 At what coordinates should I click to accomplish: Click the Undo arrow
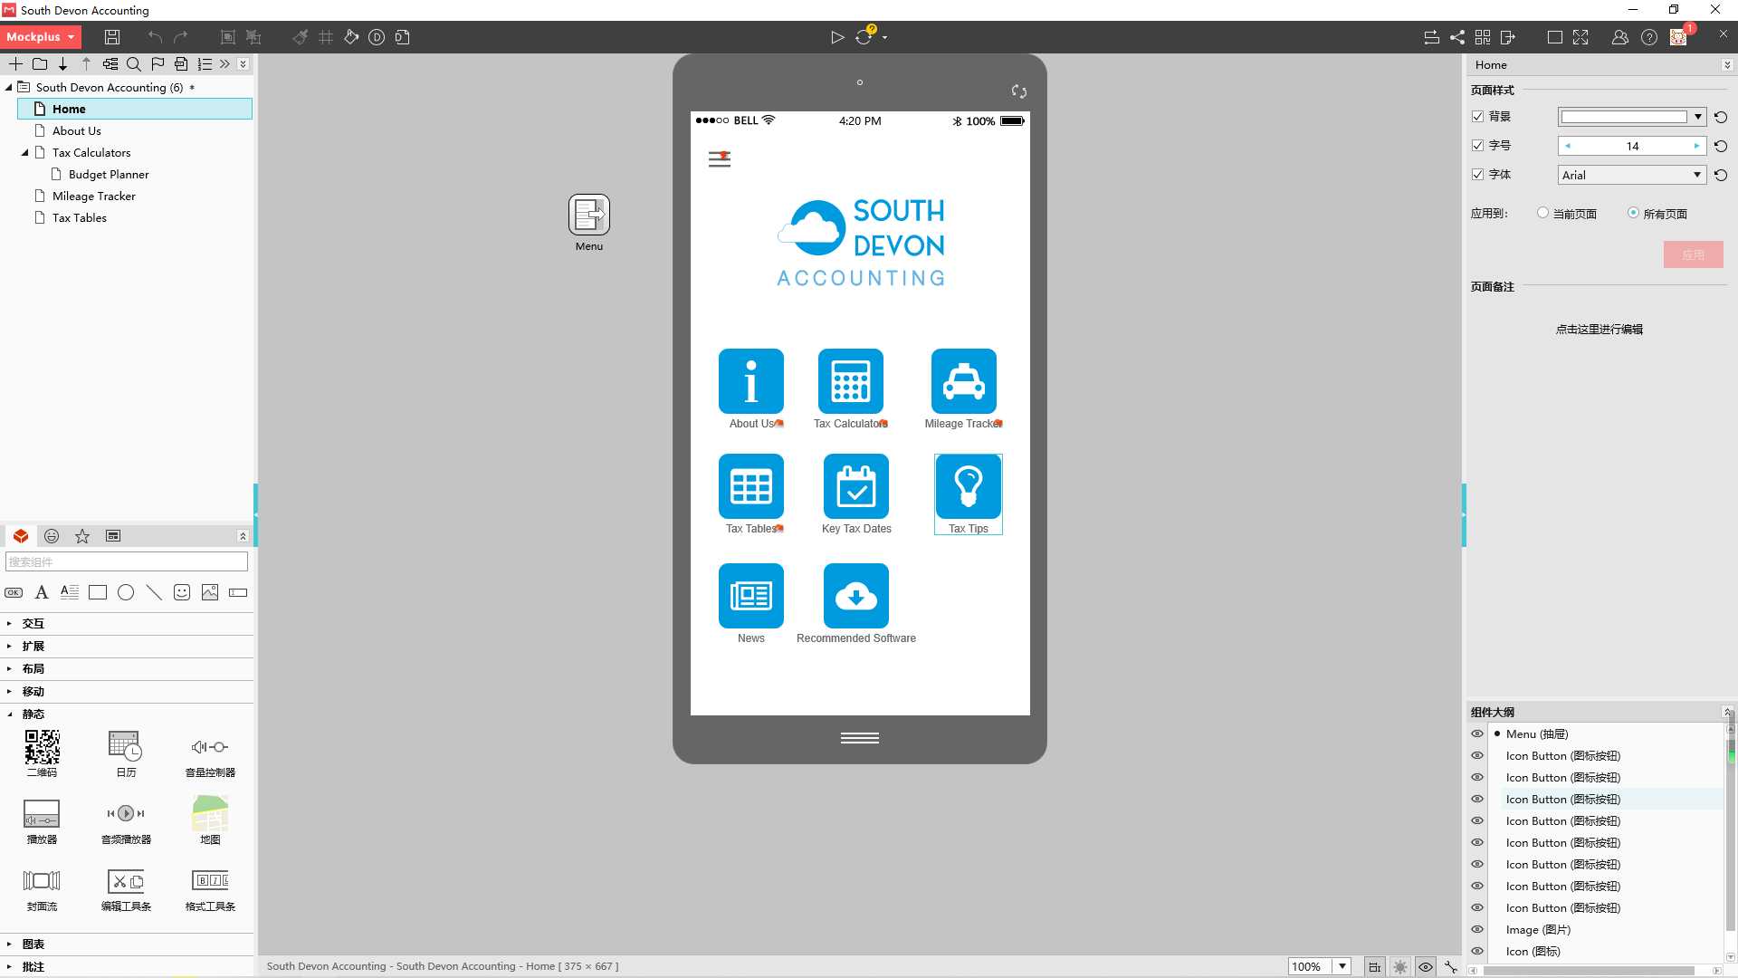coord(155,37)
